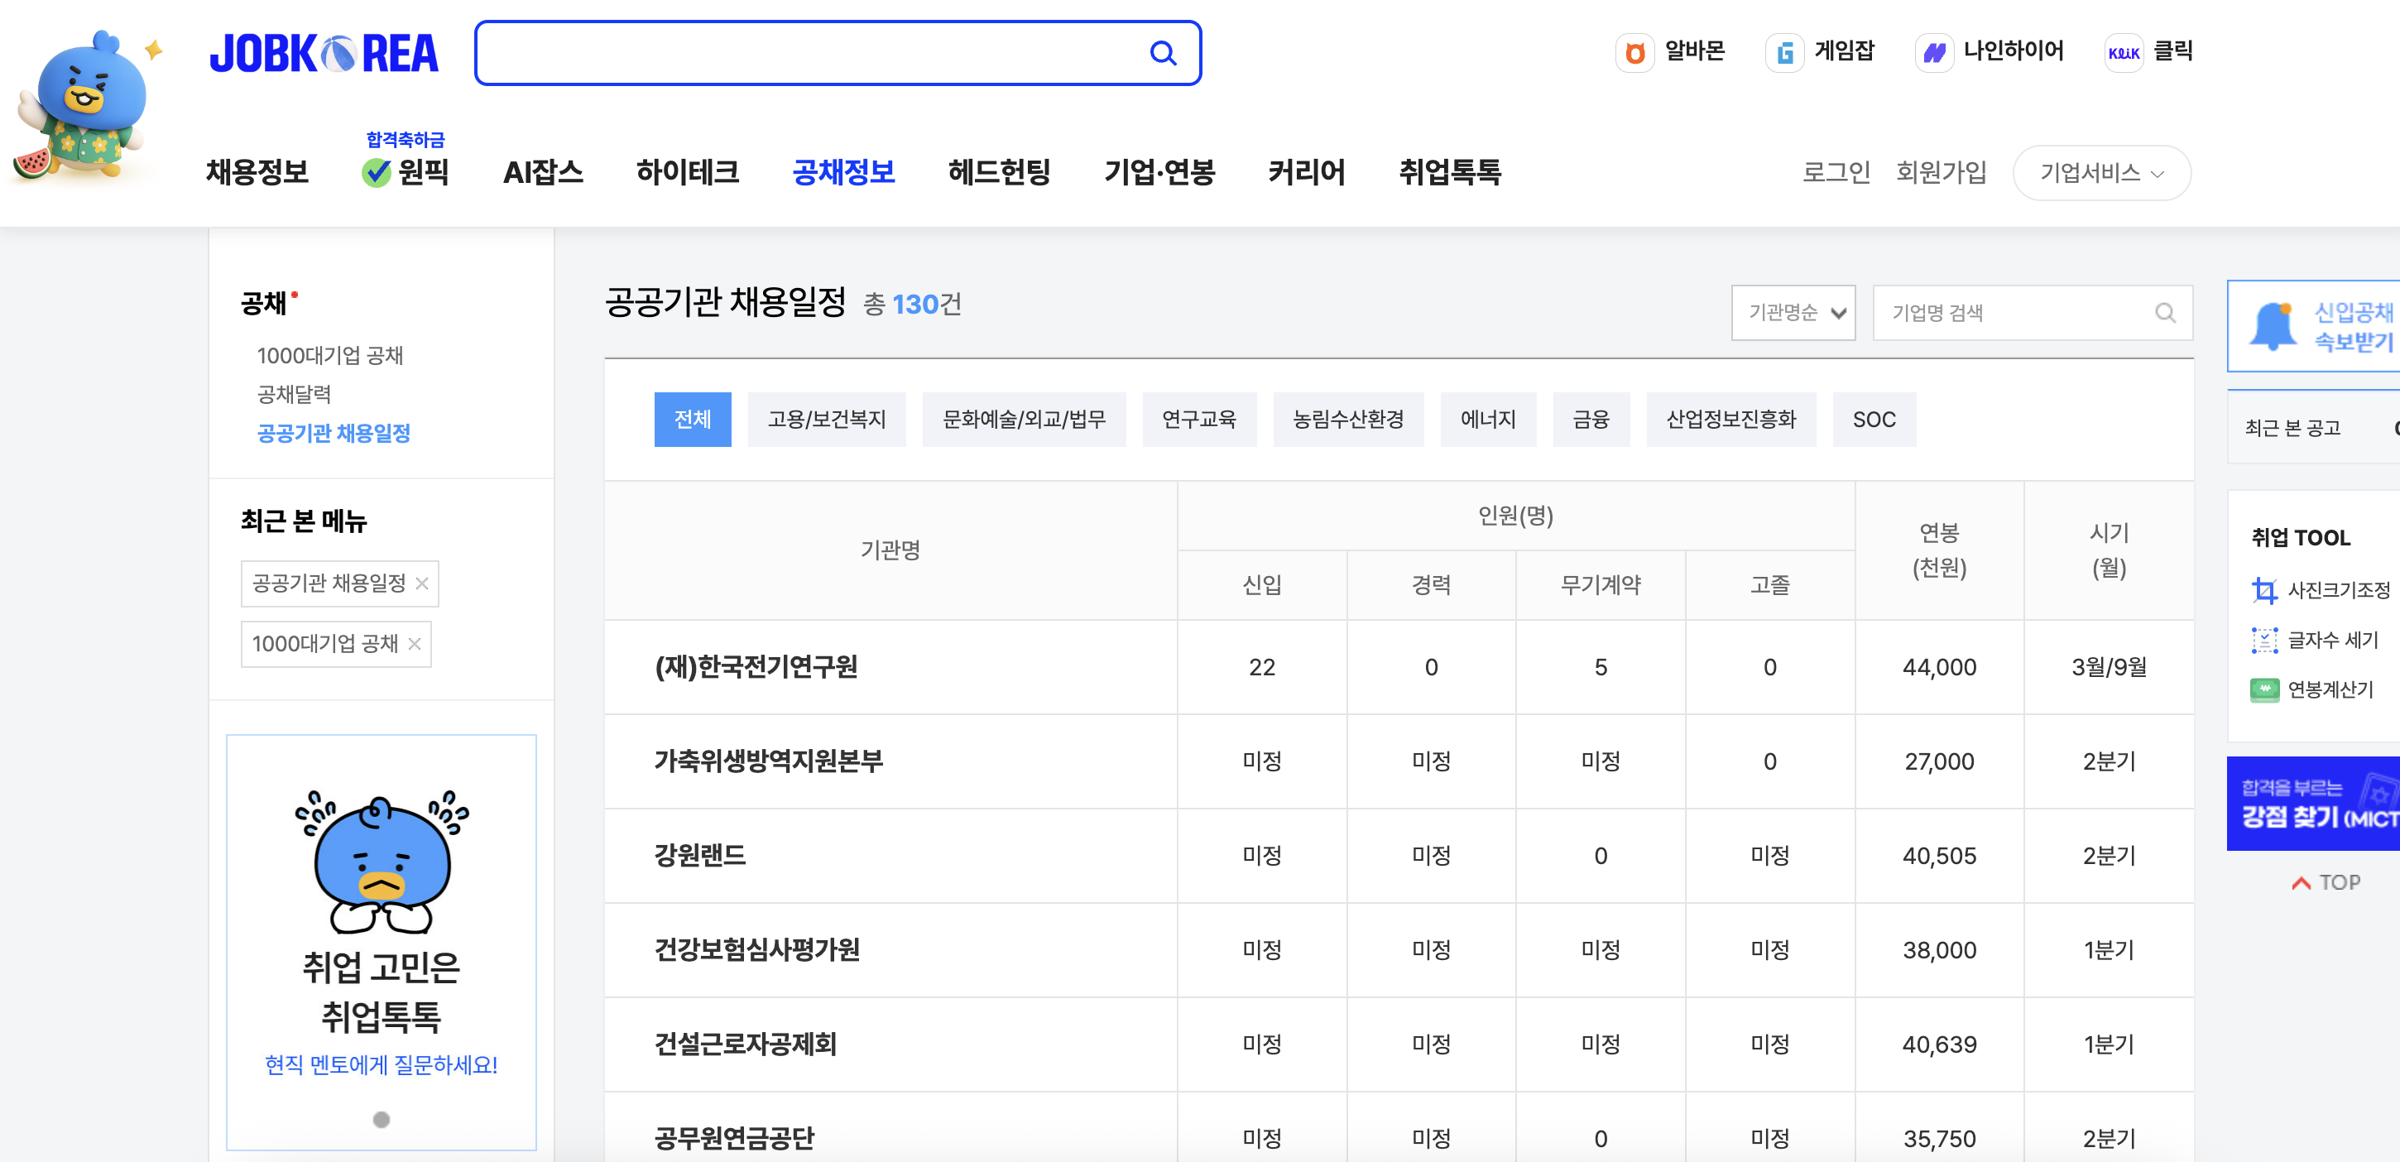This screenshot has width=2400, height=1162.
Task: Remove 1000대기업 공채 from recent menus
Action: (x=415, y=644)
